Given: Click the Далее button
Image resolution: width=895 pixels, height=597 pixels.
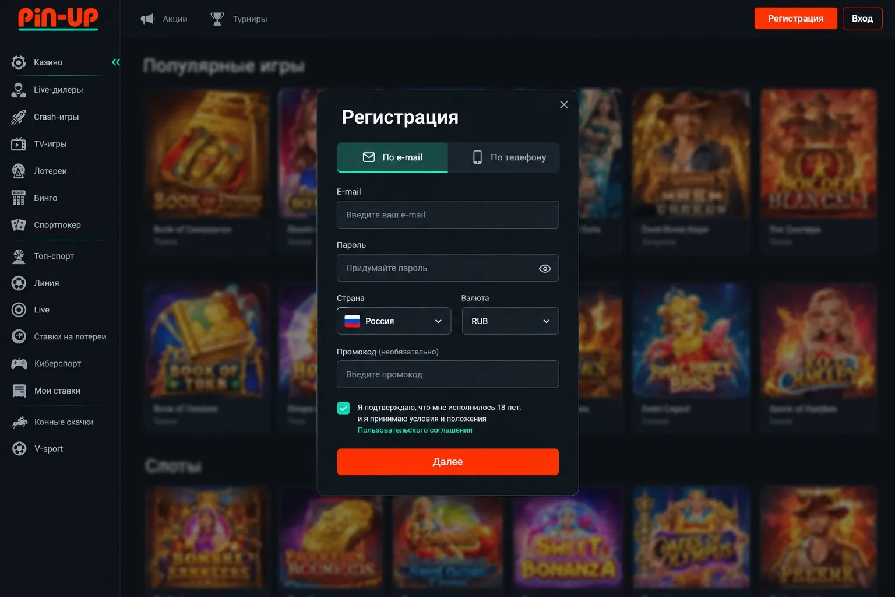Looking at the screenshot, I should 447,462.
